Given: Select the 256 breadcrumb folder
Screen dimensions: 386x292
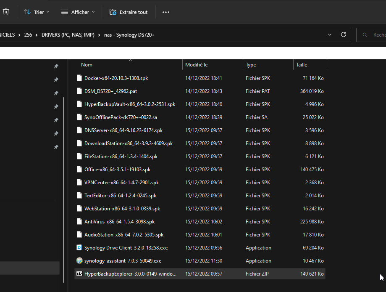Looking at the screenshot, I should pos(28,35).
